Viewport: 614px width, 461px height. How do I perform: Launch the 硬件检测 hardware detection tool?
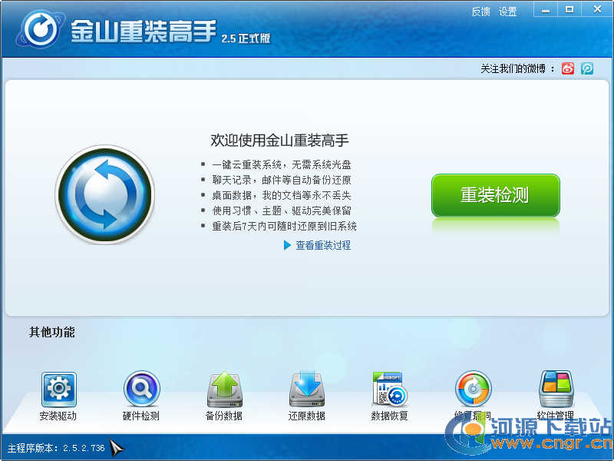pyautogui.click(x=141, y=390)
